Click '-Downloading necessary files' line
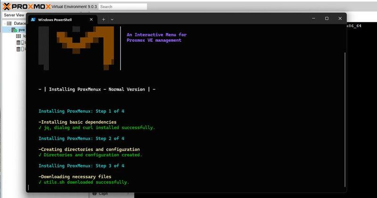The height and width of the screenshot is (198, 377). [75, 177]
